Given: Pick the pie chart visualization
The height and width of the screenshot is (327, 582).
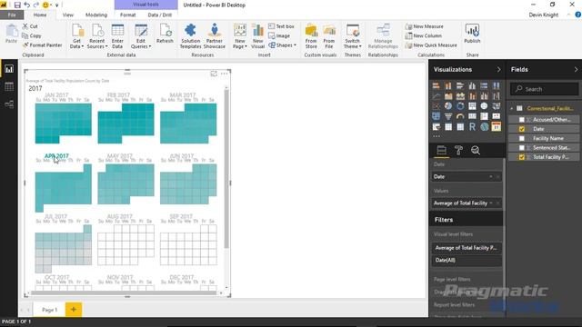Looking at the screenshot, I should point(448,106).
